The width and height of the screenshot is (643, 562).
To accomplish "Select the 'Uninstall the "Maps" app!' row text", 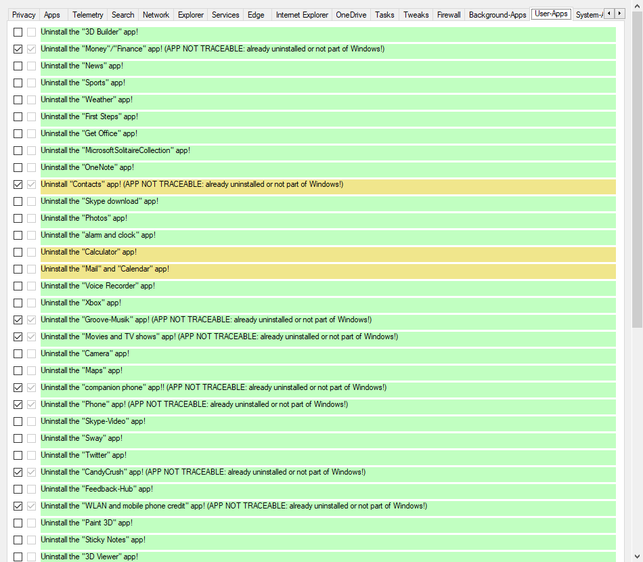I will pos(82,370).
